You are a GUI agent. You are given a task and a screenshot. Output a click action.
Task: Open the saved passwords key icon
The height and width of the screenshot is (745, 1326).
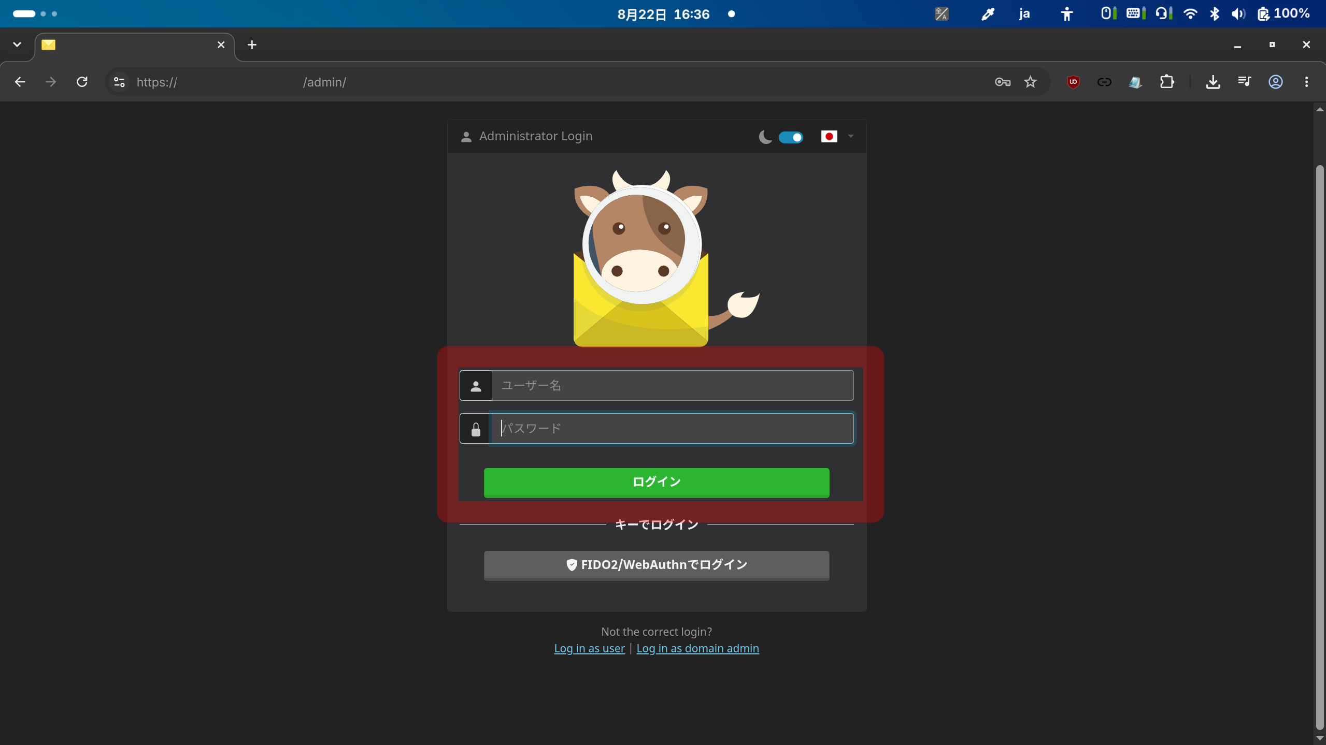point(1003,82)
